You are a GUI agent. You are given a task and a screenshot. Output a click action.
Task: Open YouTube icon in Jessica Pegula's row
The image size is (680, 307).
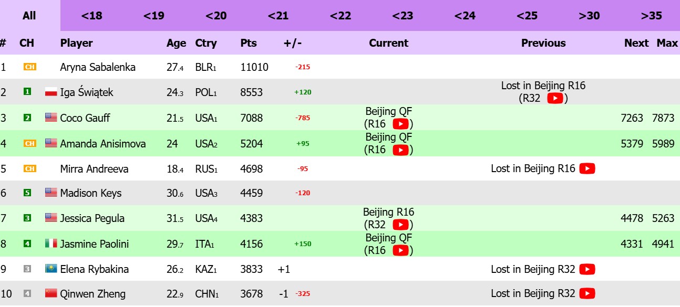coord(400,225)
